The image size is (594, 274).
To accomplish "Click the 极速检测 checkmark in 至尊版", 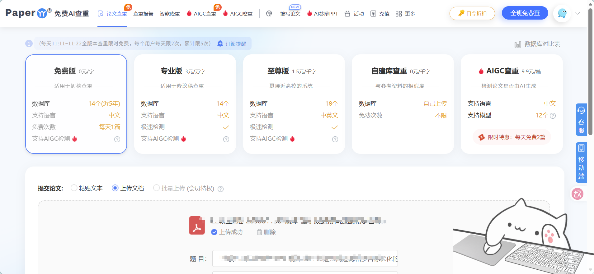I will tap(335, 127).
